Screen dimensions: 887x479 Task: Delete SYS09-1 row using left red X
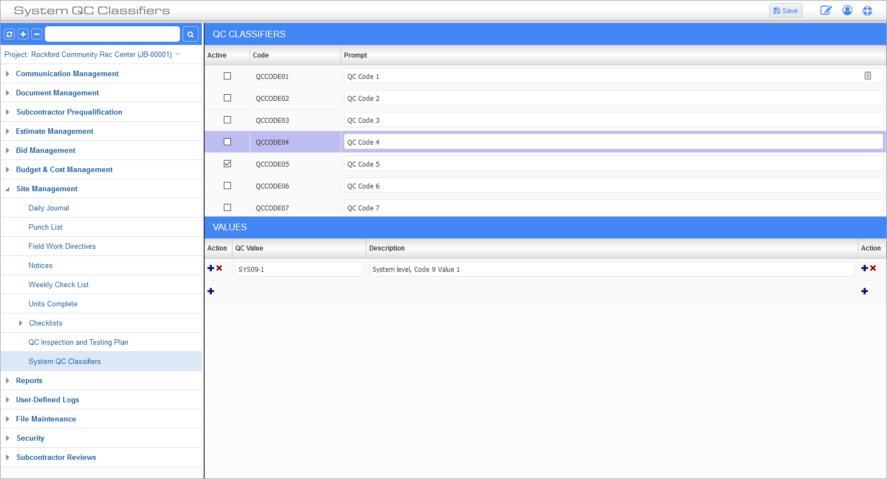[219, 268]
